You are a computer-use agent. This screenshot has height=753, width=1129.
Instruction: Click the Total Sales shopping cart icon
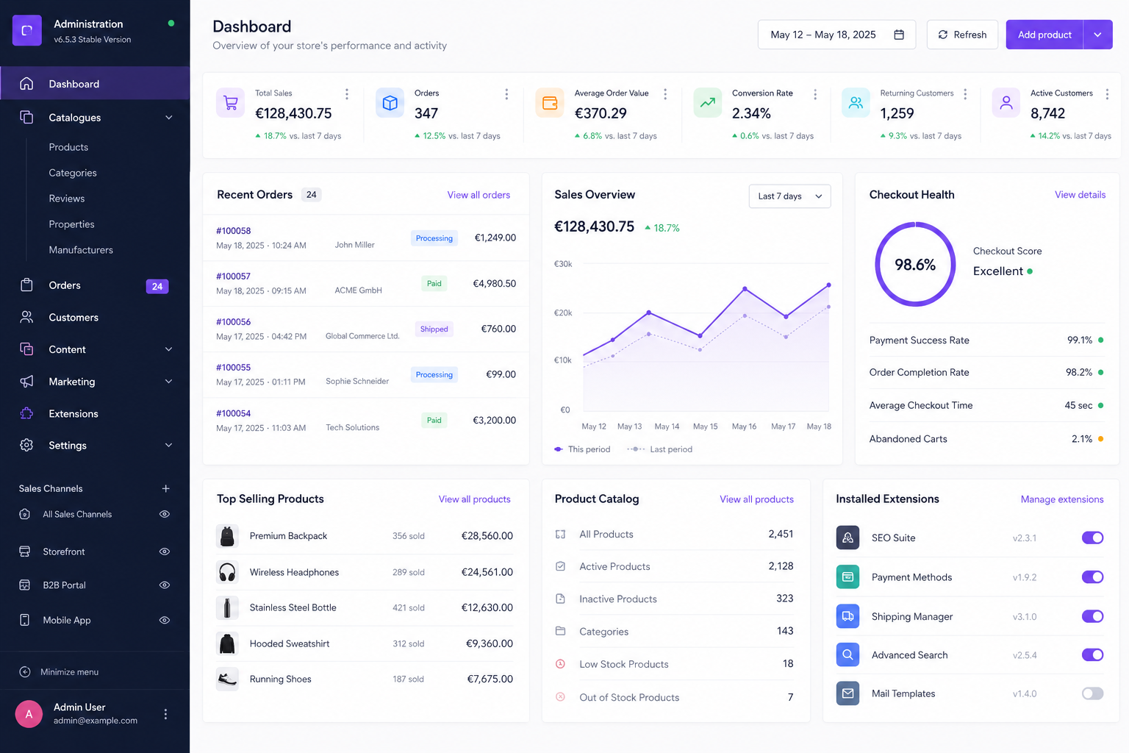pos(231,103)
